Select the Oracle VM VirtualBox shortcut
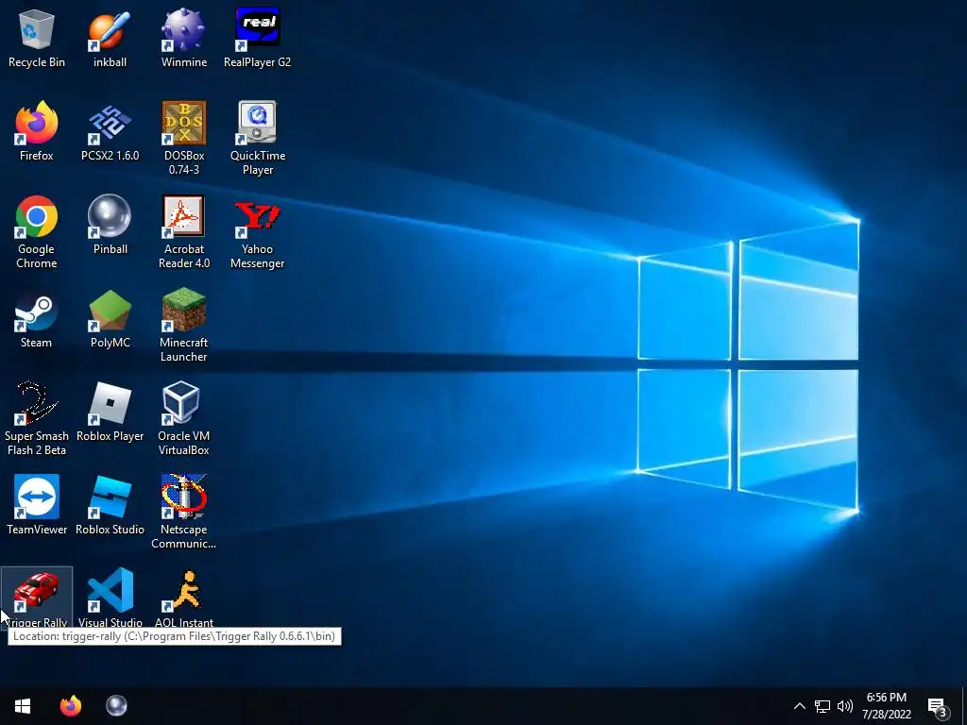 [x=184, y=418]
